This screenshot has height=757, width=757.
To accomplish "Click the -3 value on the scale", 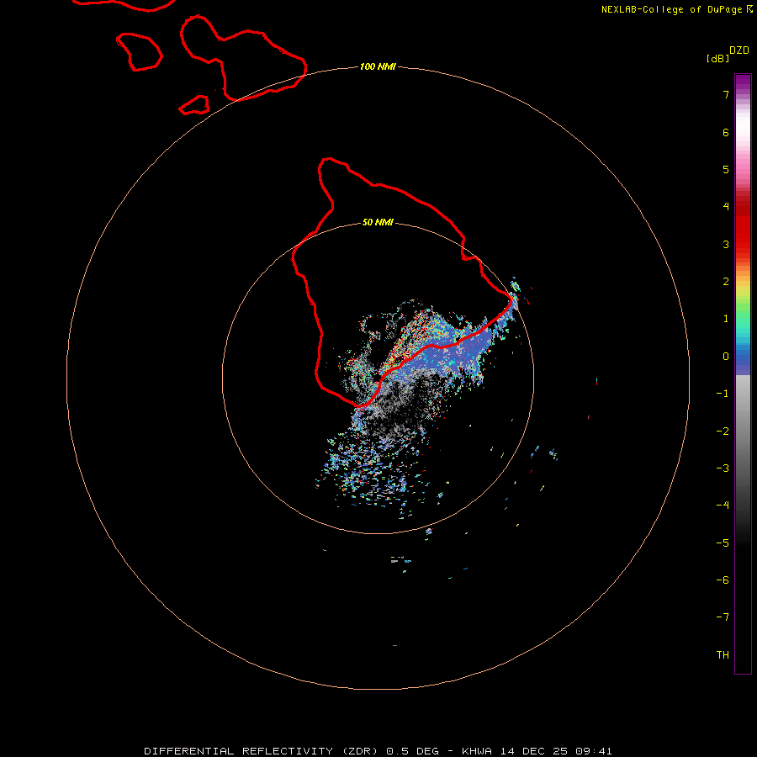I will (x=723, y=468).
